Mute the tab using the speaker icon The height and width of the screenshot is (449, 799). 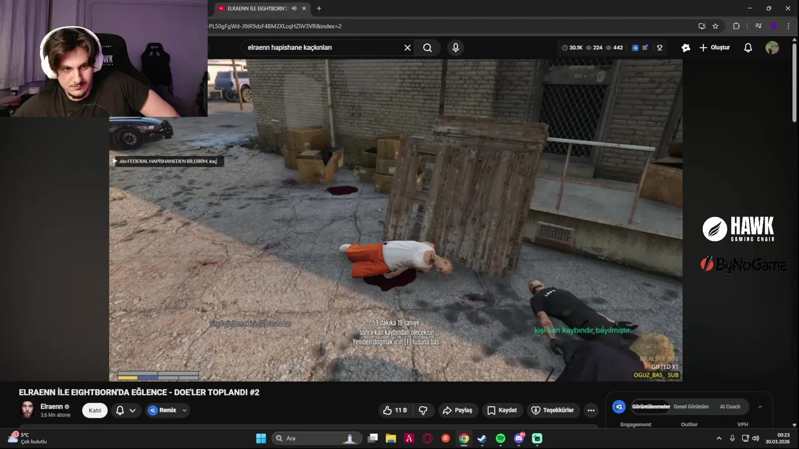point(293,9)
